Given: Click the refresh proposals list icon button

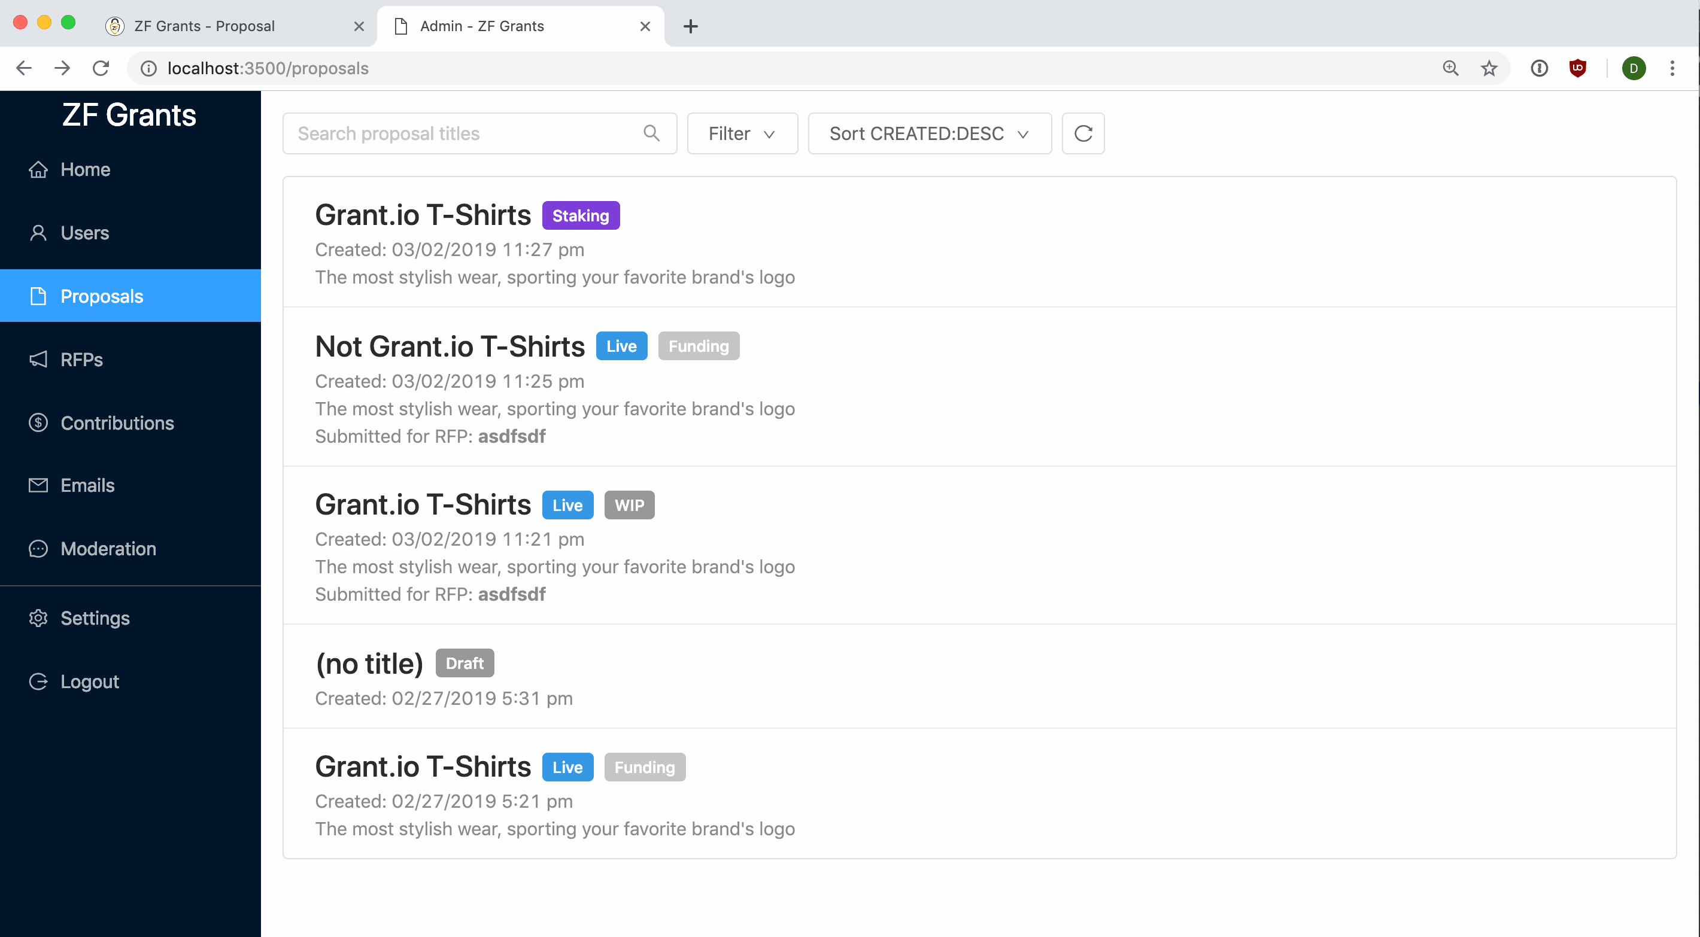Looking at the screenshot, I should (x=1082, y=133).
